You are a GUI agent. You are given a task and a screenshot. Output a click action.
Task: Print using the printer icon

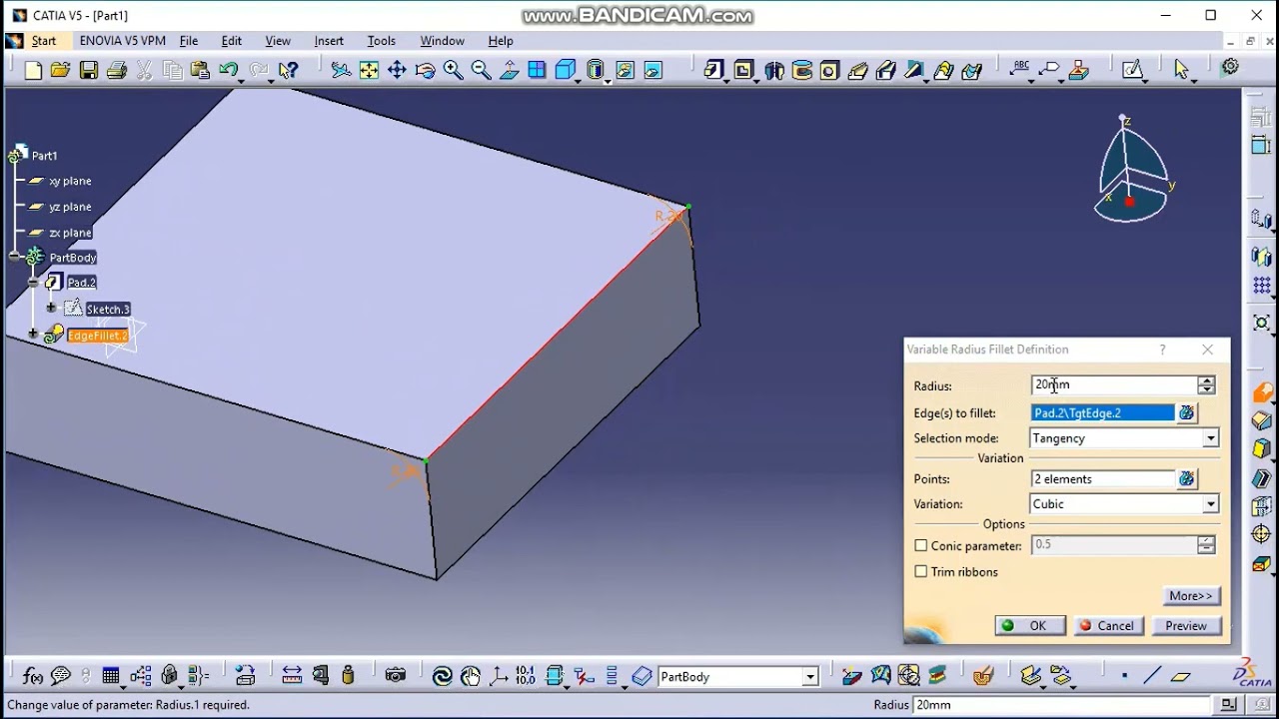click(x=117, y=70)
